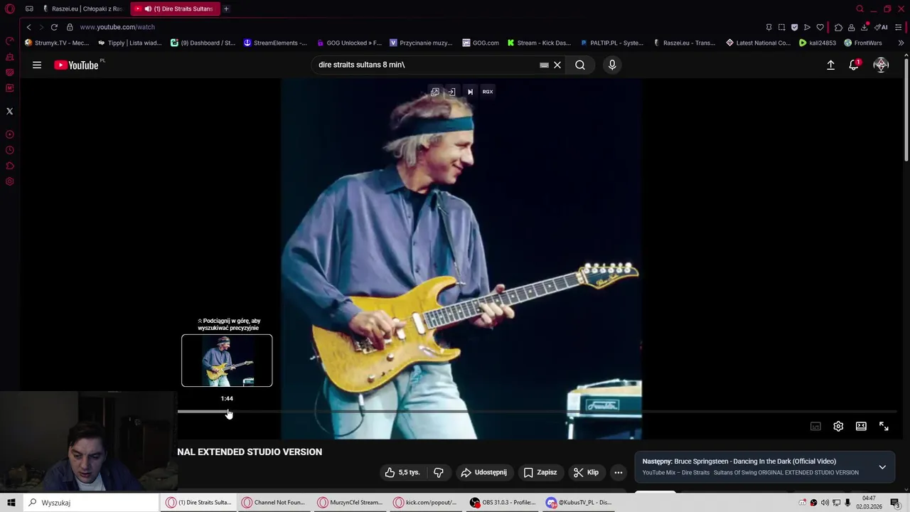Click the Udostępnij share button

[483, 472]
